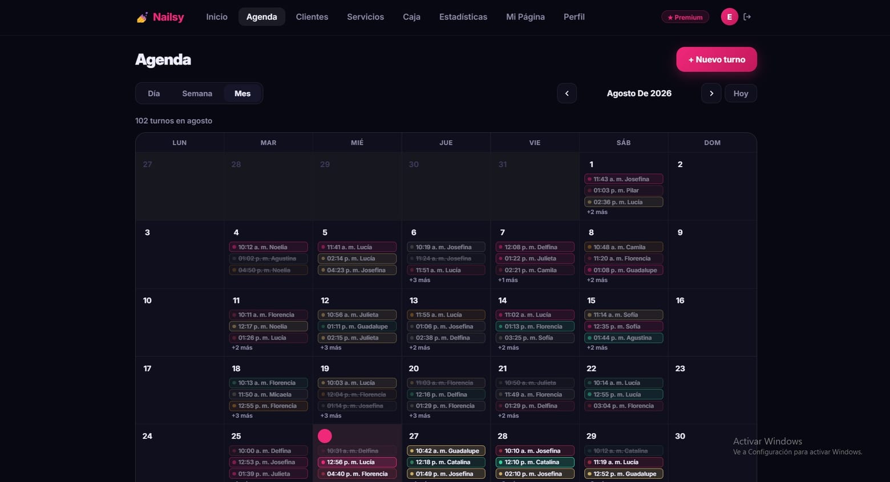Show "+2 más" on August 8
This screenshot has height=482, width=890.
click(597, 280)
